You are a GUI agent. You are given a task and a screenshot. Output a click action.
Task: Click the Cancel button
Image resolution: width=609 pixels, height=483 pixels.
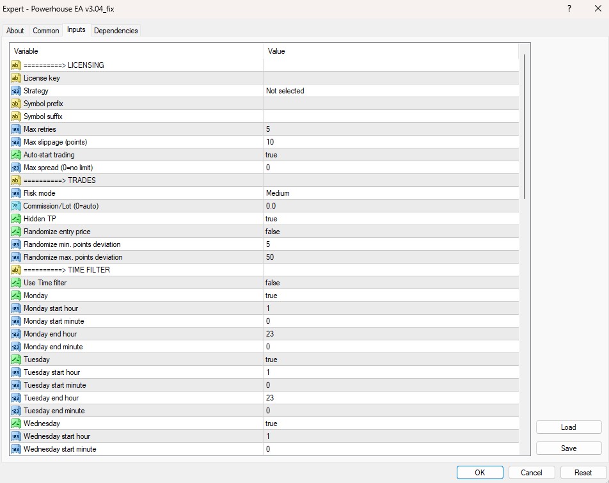click(x=532, y=473)
